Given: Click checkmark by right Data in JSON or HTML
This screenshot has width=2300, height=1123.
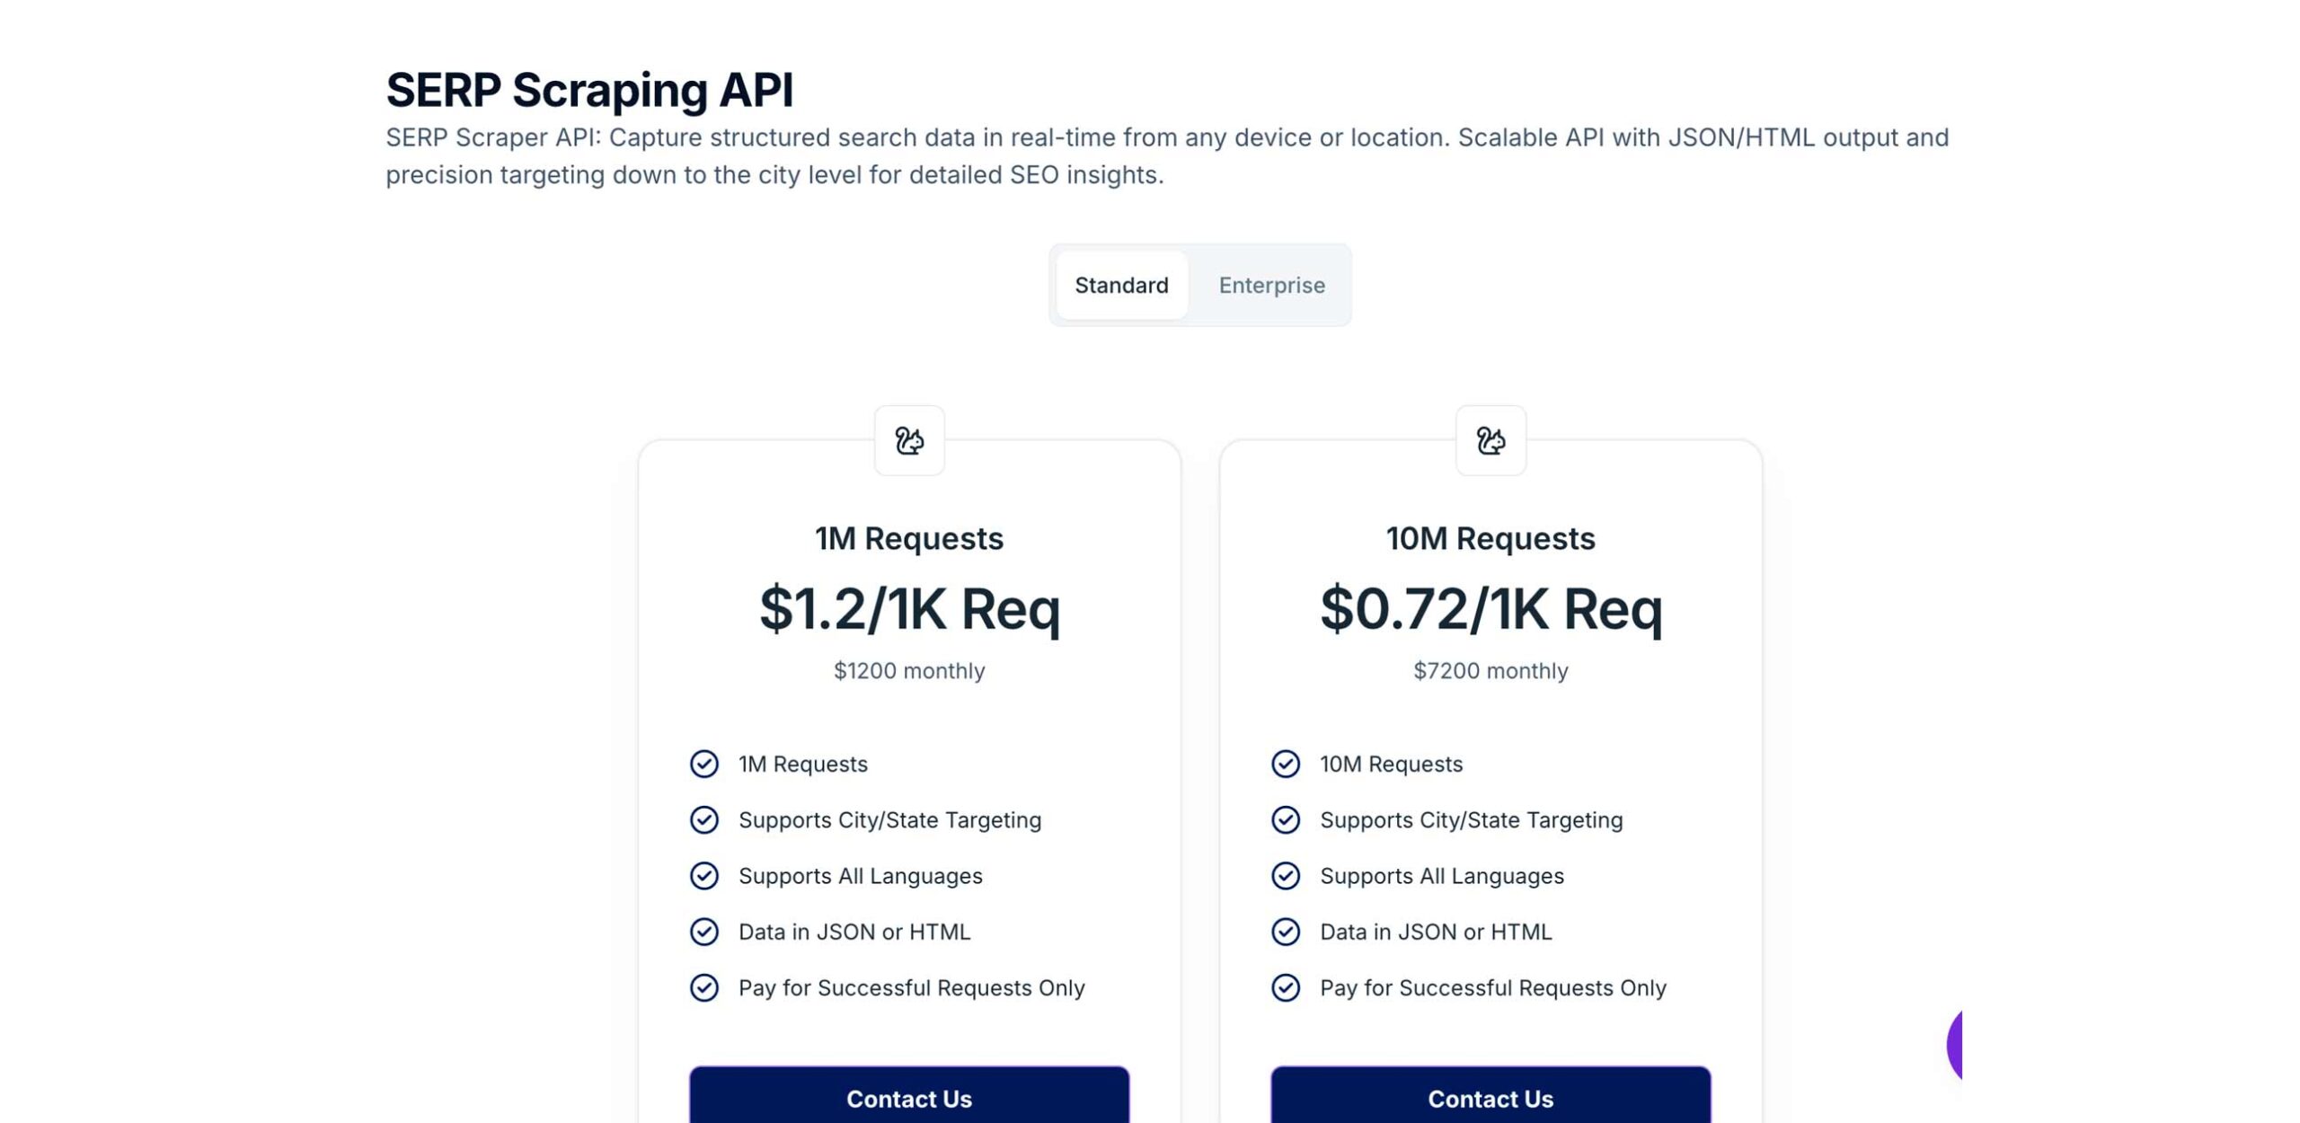Looking at the screenshot, I should point(1286,932).
